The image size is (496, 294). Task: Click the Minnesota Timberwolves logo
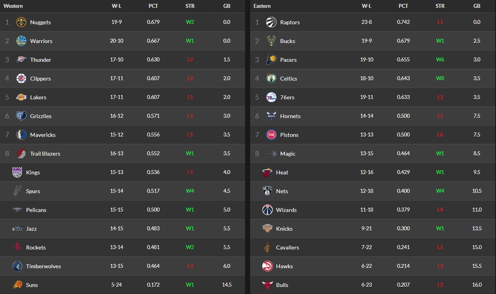click(x=17, y=266)
